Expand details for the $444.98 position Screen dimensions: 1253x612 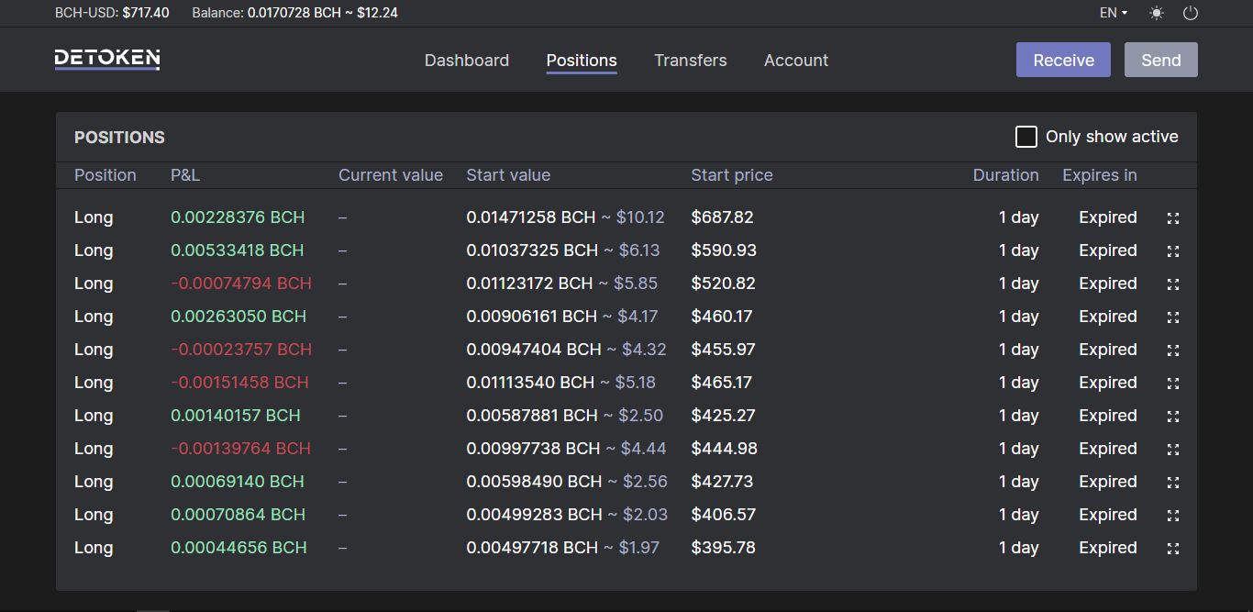tap(1172, 450)
